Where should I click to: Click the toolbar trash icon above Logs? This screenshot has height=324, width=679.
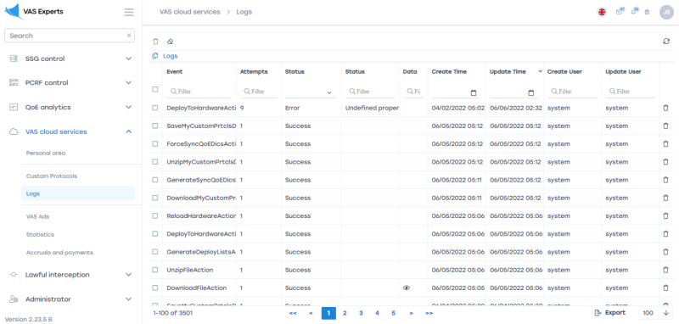pyautogui.click(x=155, y=42)
